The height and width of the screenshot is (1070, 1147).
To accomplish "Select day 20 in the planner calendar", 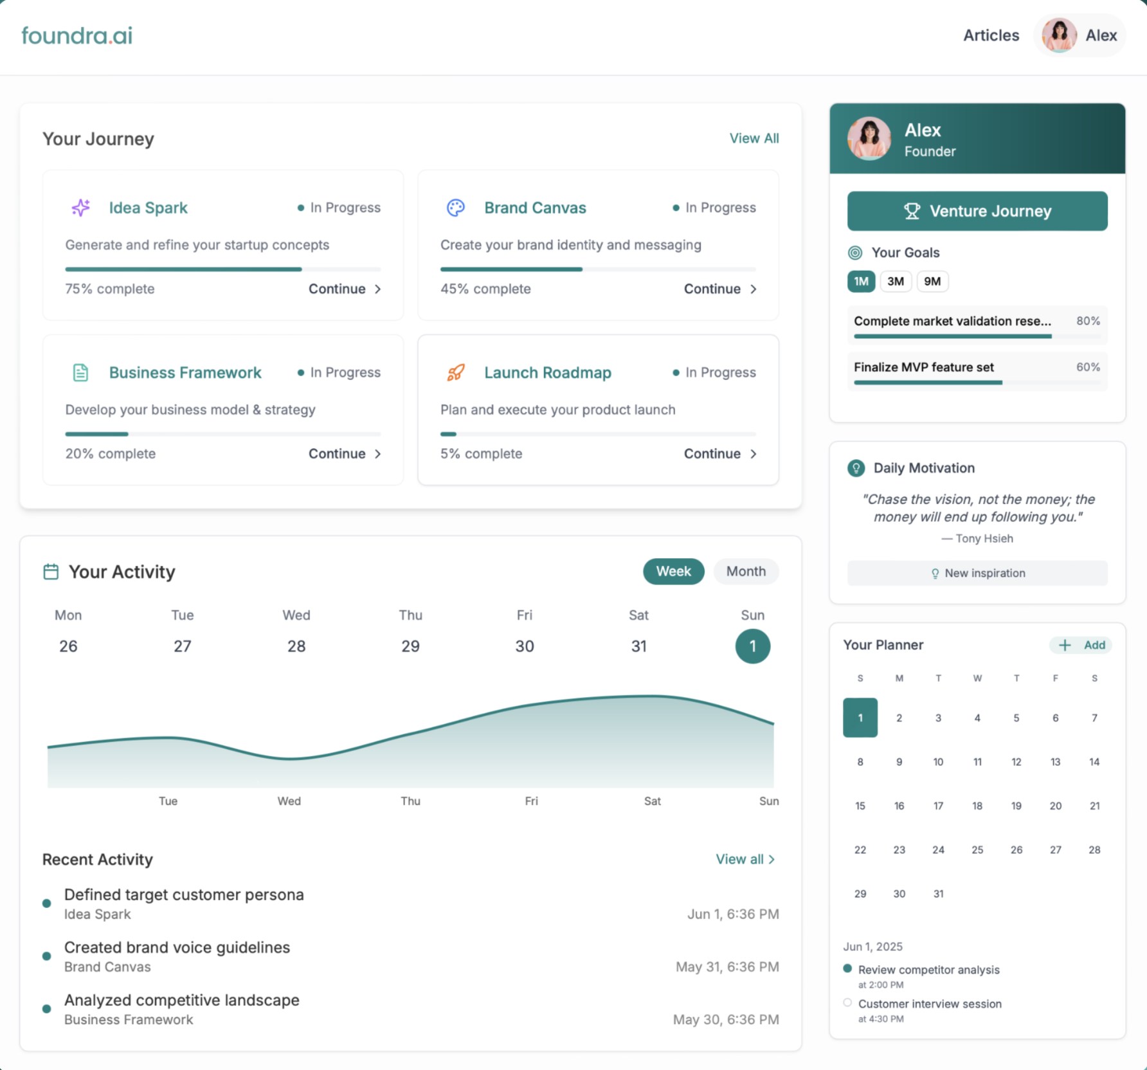I will (1055, 806).
